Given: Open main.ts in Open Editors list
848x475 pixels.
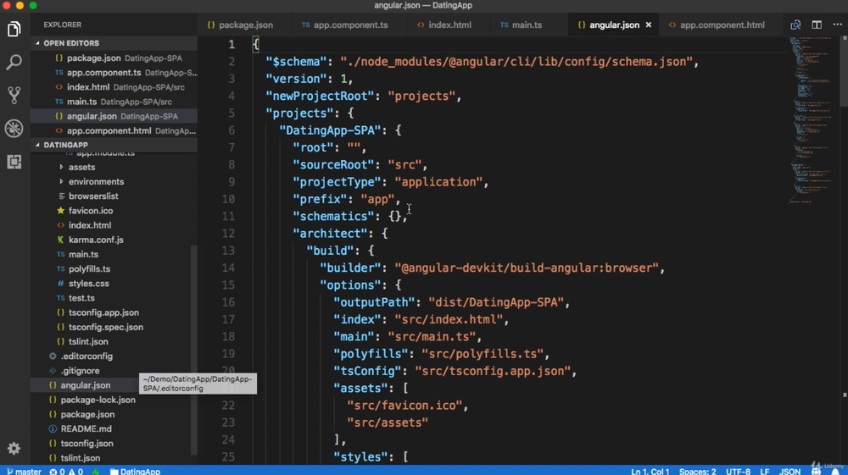Looking at the screenshot, I should [114, 102].
